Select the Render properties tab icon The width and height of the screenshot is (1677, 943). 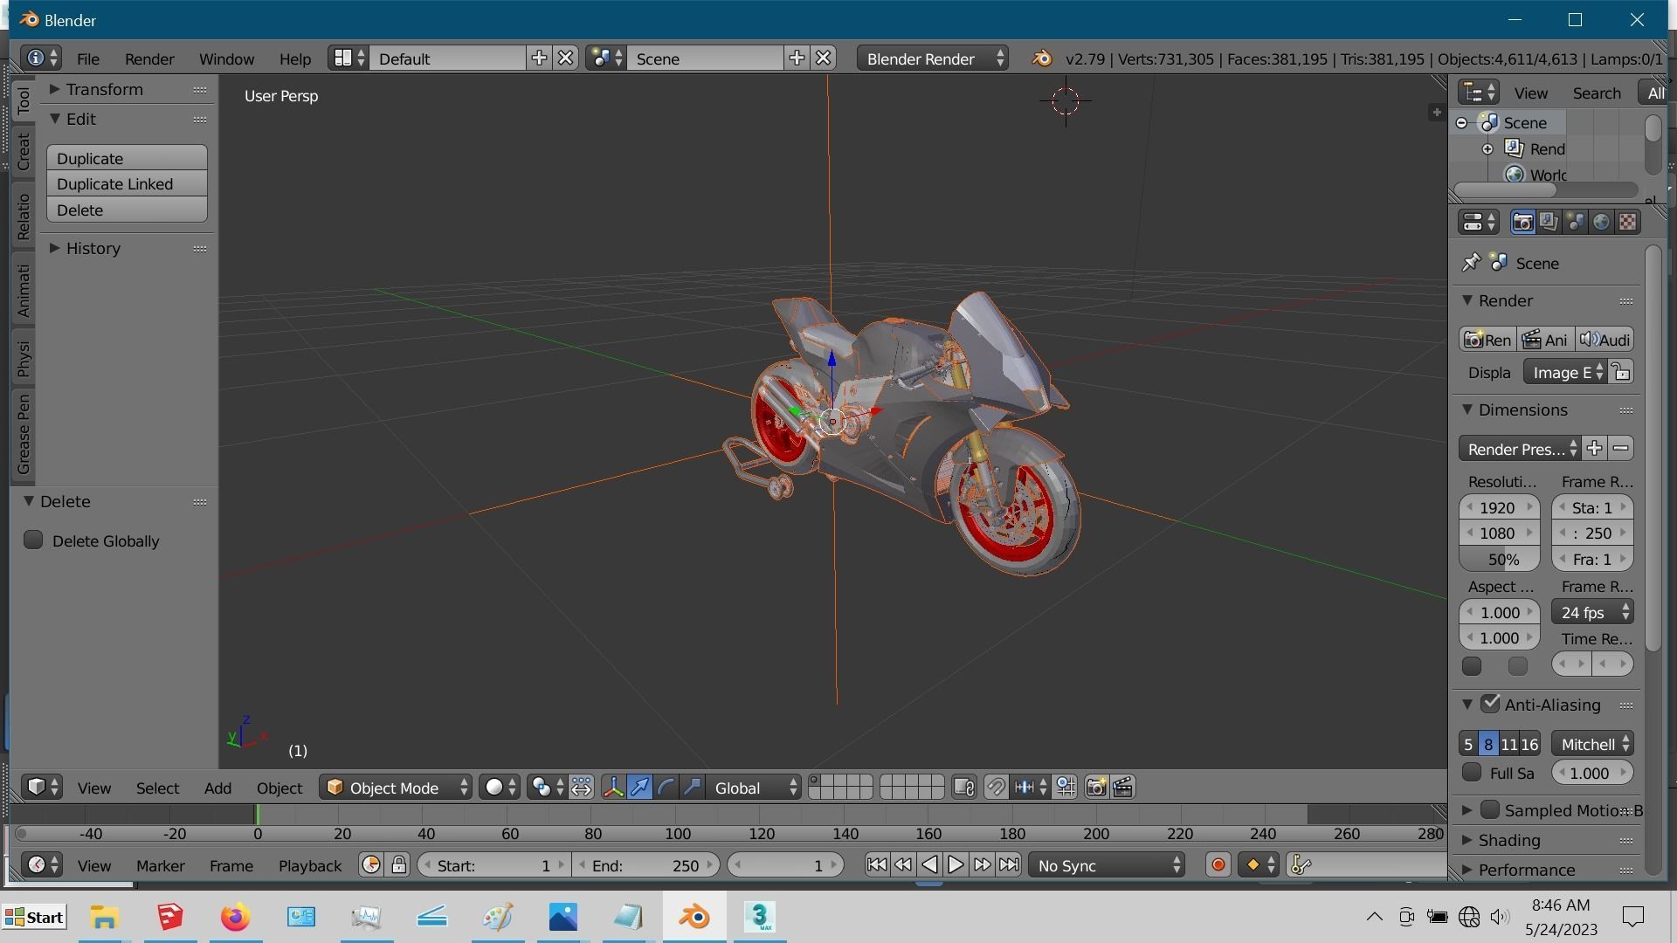point(1522,222)
